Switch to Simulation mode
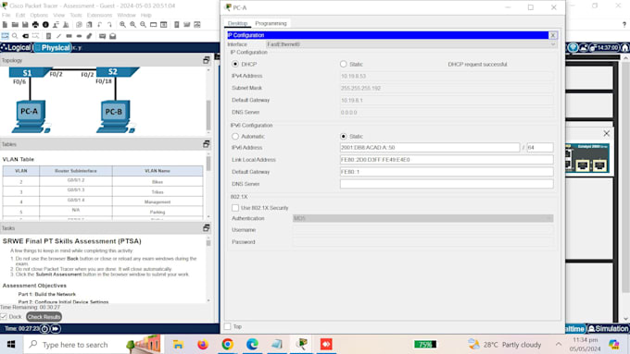 pyautogui.click(x=609, y=329)
